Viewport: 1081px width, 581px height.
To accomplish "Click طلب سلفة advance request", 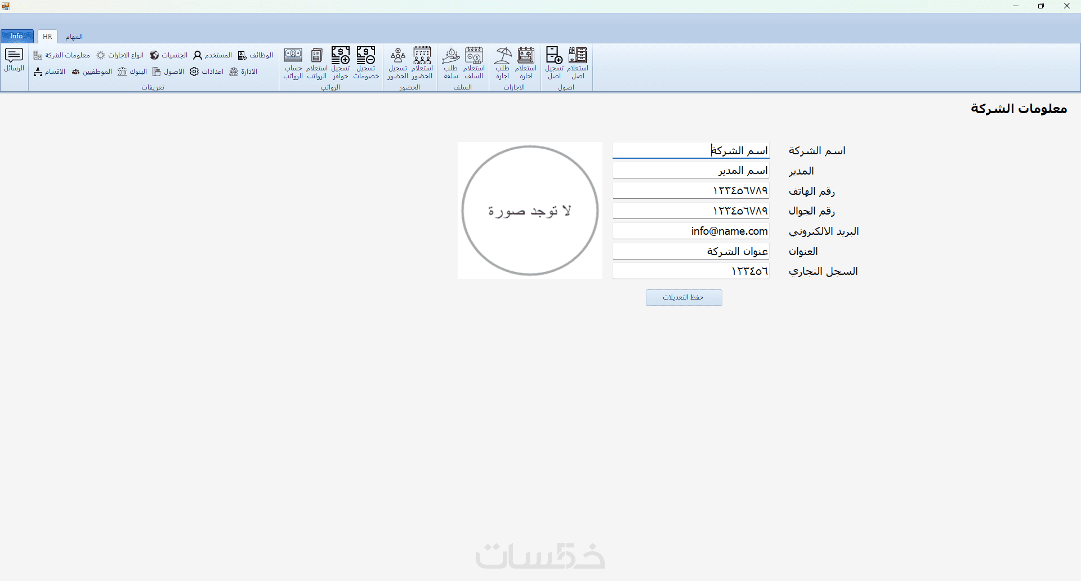I will click(x=451, y=63).
